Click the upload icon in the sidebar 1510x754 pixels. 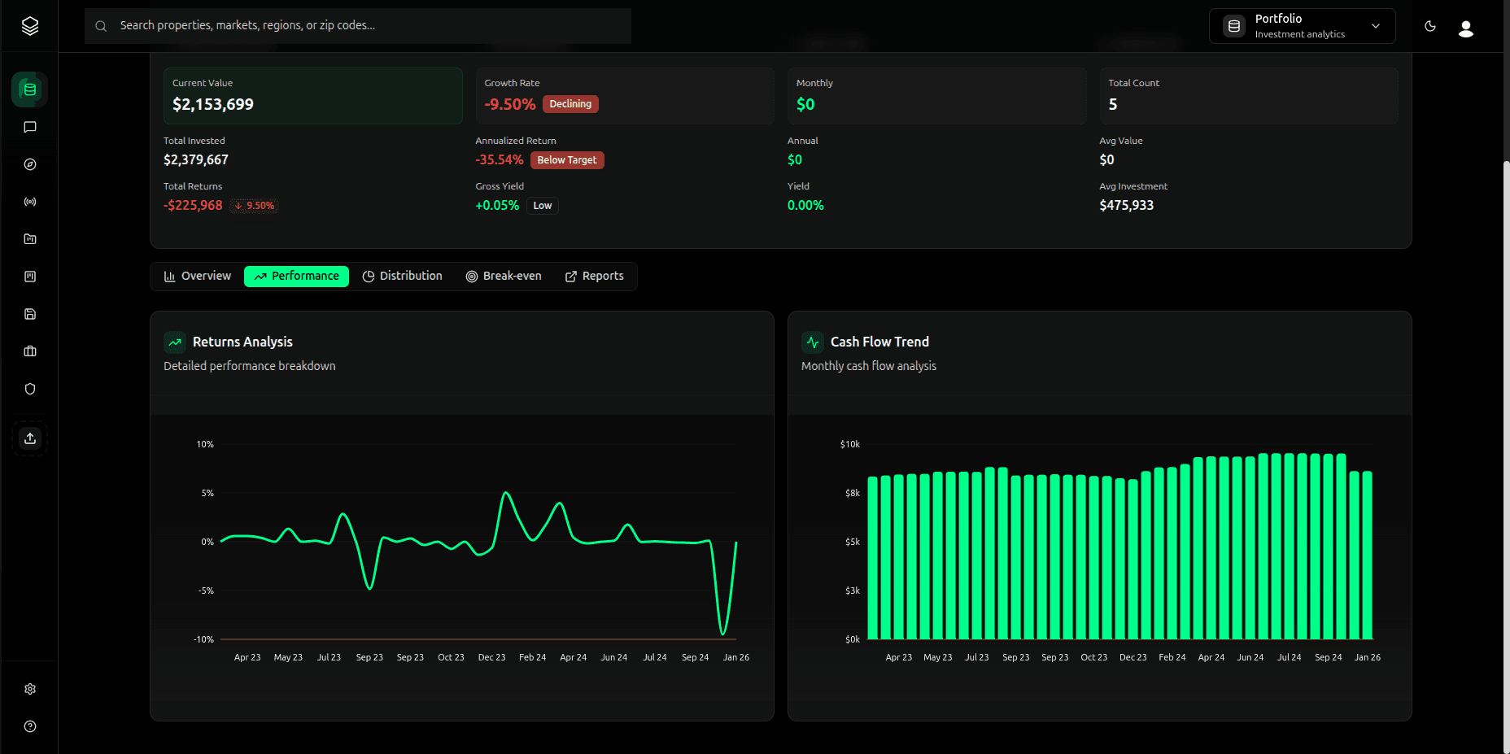(30, 438)
